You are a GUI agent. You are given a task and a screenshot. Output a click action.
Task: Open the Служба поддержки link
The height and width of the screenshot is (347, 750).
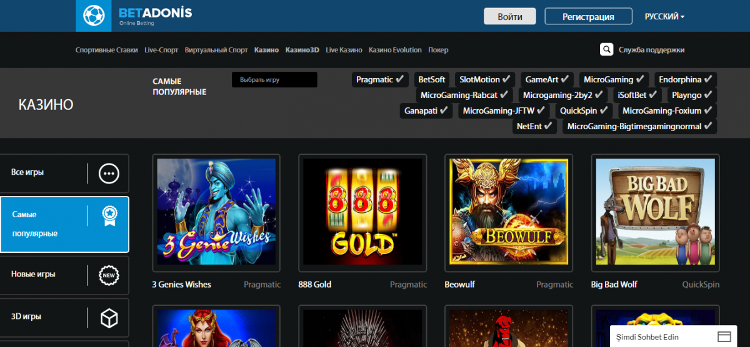[652, 50]
